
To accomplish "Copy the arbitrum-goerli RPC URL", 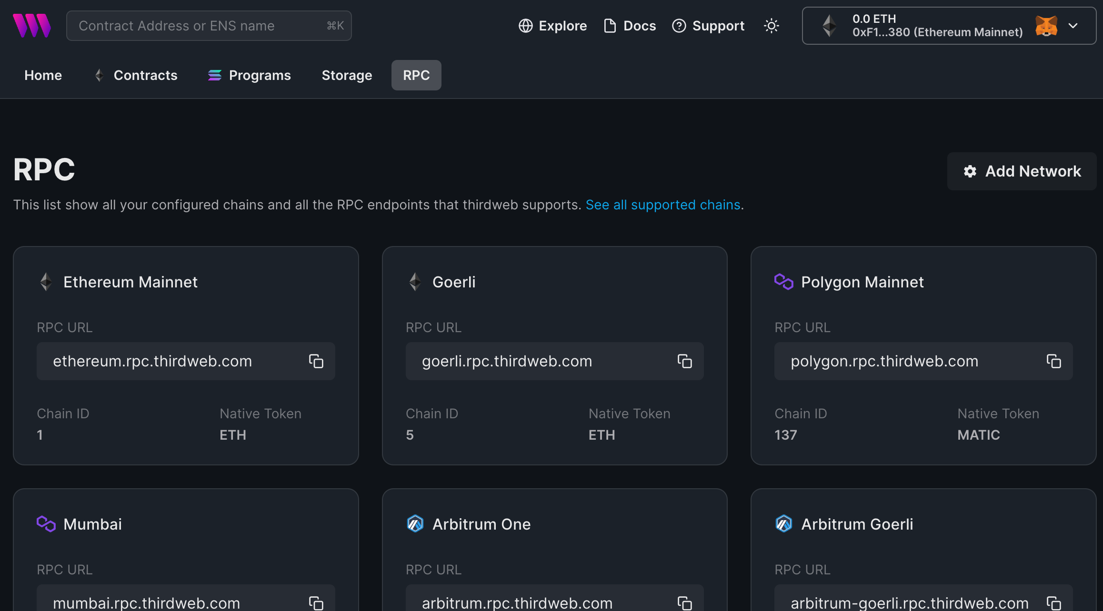I will (1053, 603).
